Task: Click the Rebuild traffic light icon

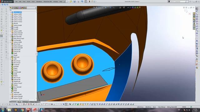Action: [90, 2]
